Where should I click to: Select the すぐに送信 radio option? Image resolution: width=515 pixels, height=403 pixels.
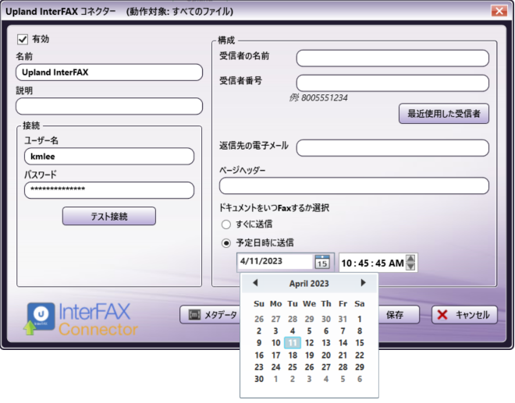coord(226,224)
